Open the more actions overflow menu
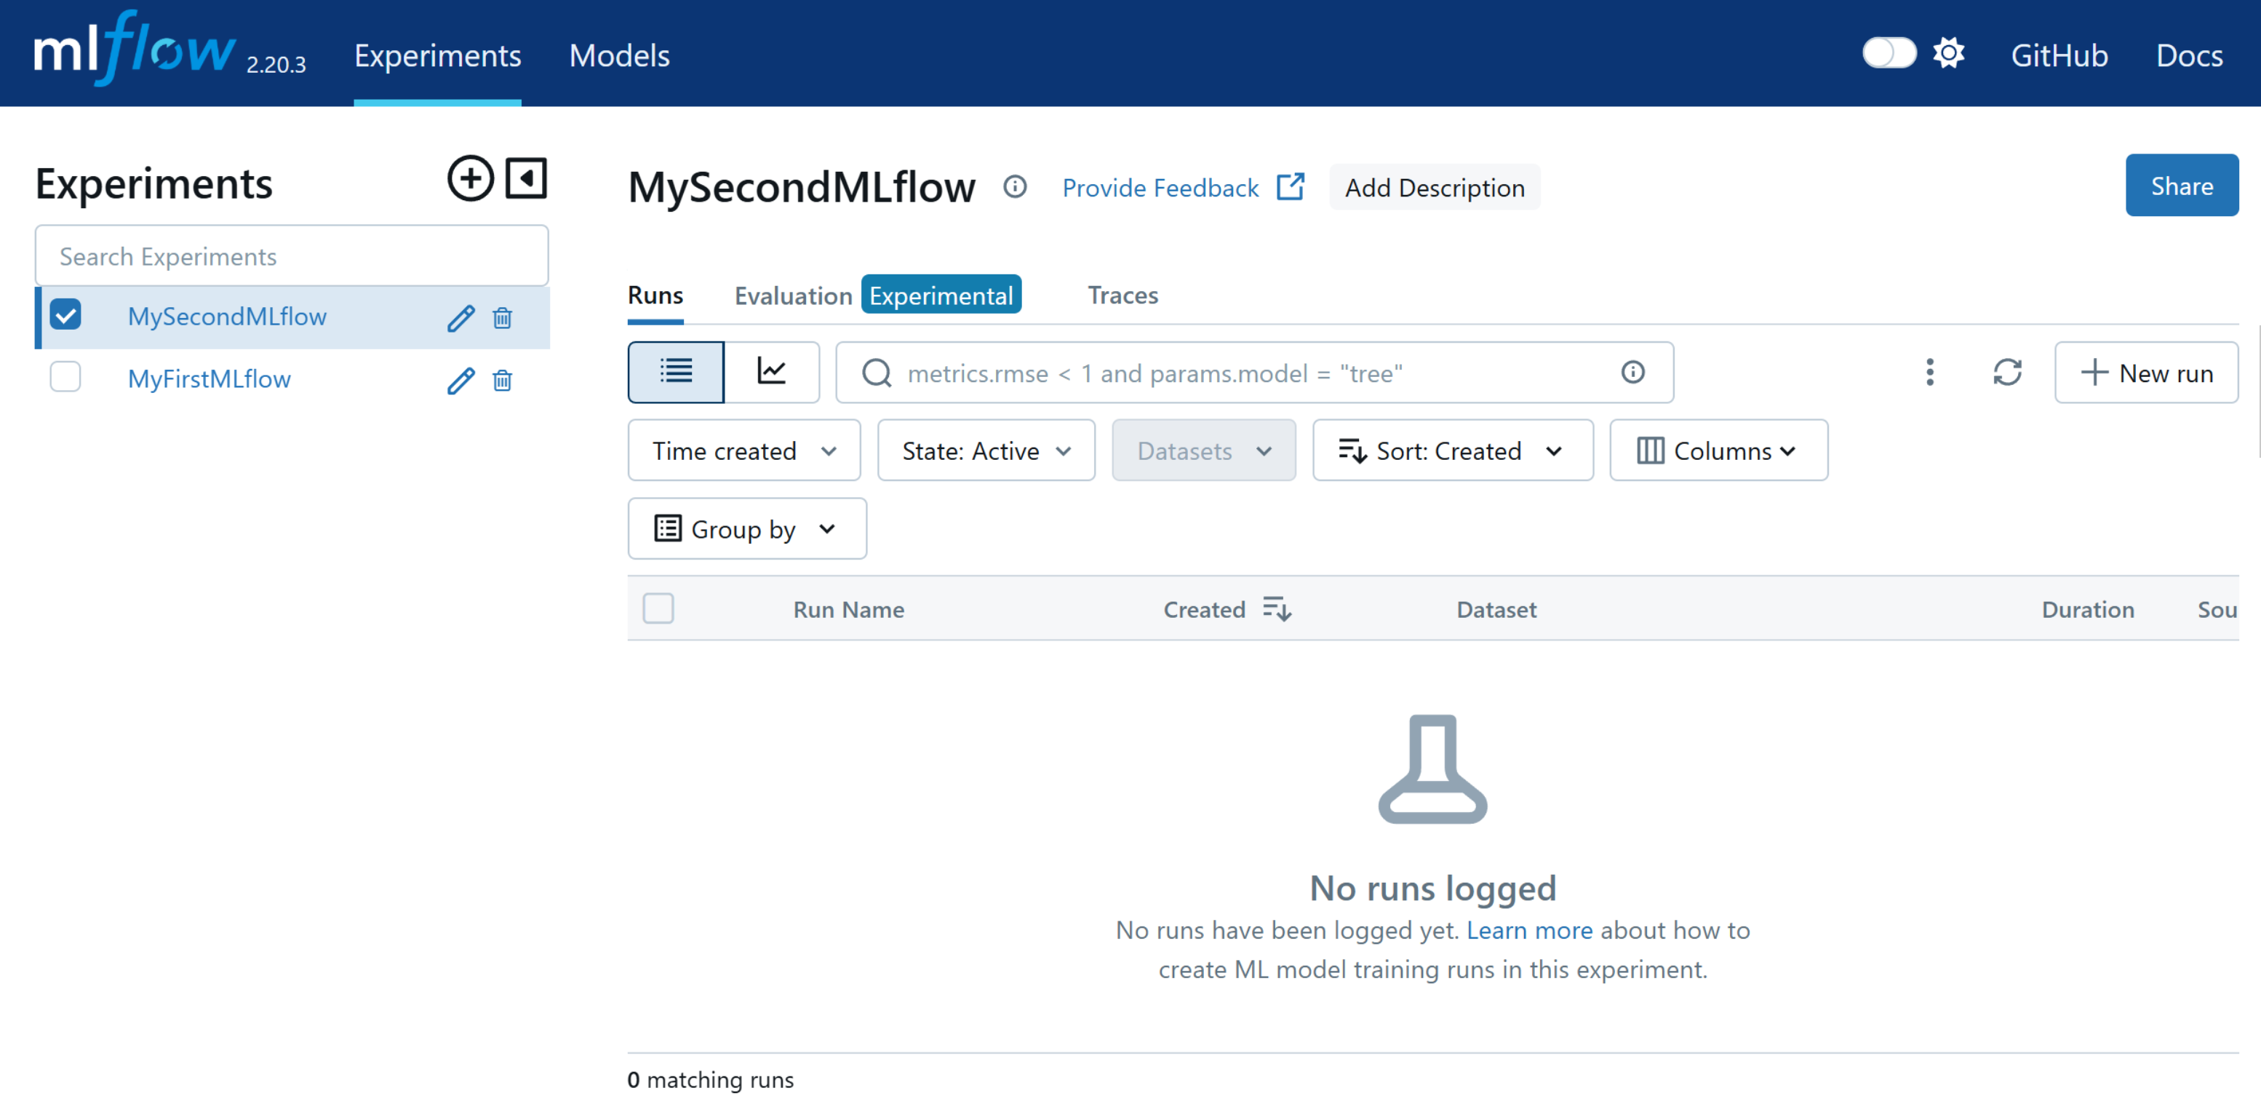2261x1096 pixels. tap(1930, 373)
